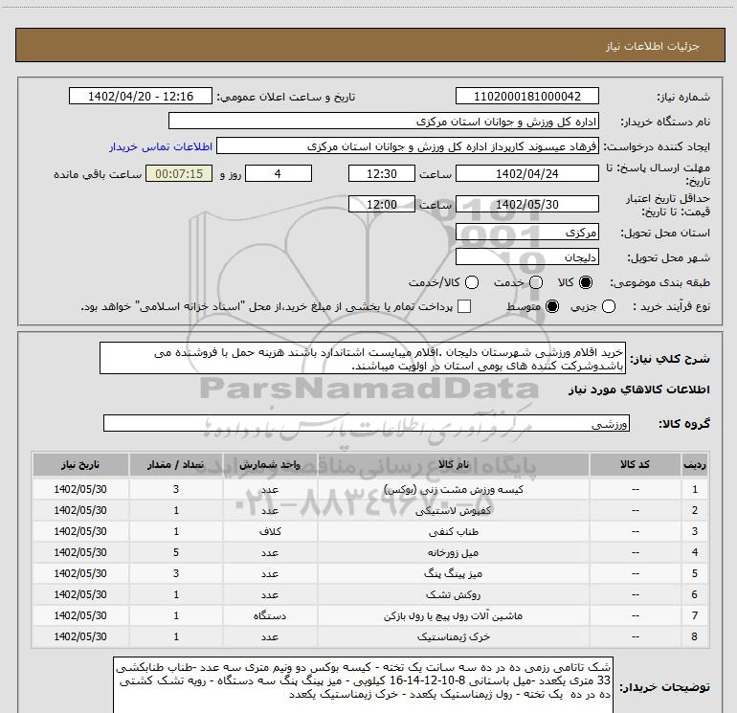Select the کالا/خدمت radio button

[472, 282]
